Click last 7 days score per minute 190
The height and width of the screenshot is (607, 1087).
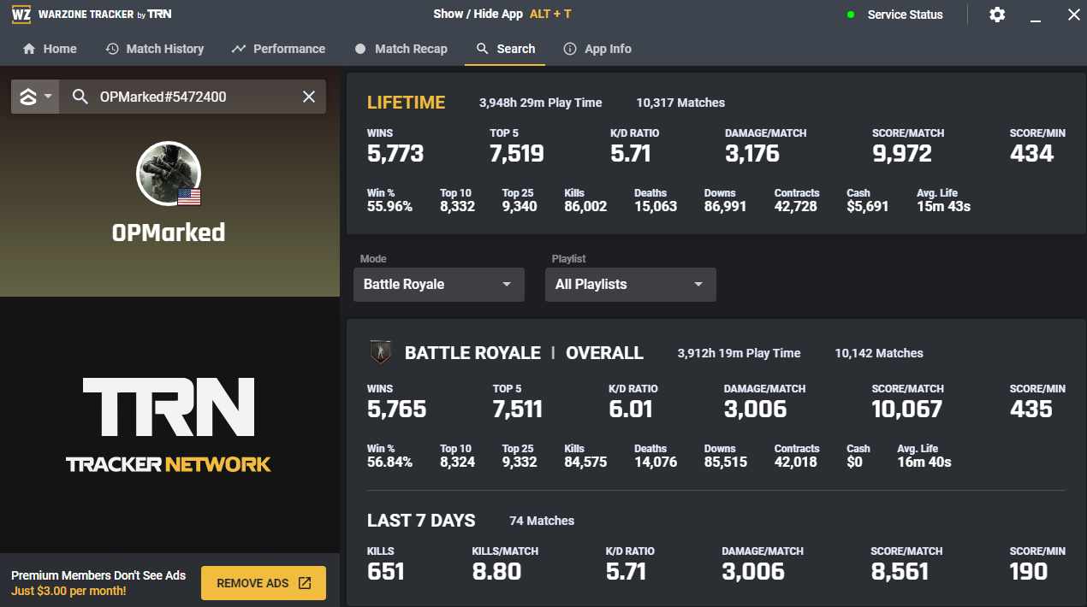1029,572
